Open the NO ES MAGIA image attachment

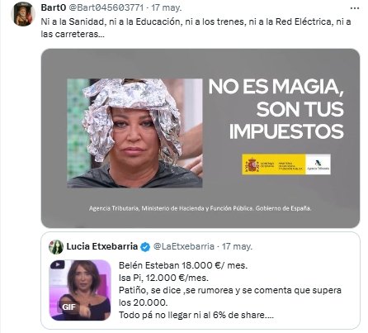pos(201,138)
